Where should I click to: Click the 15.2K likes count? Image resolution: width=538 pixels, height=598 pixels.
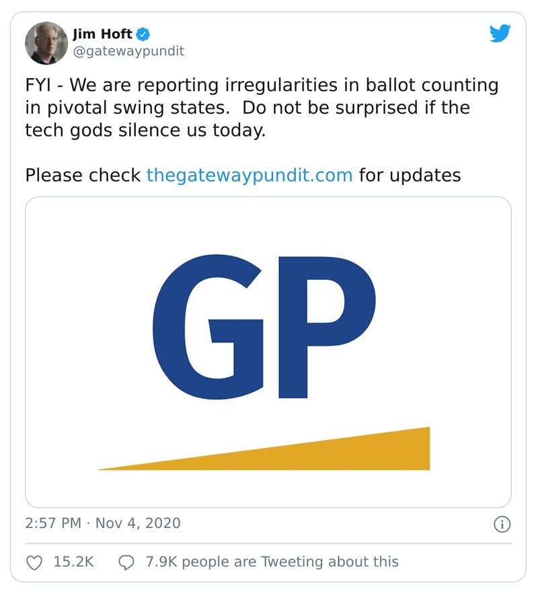(x=73, y=561)
